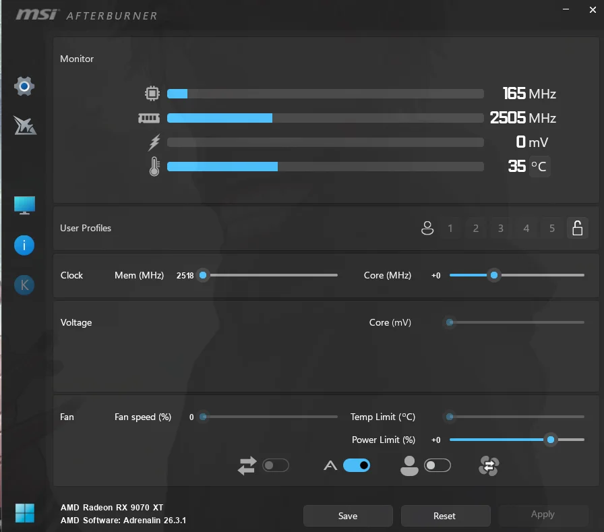This screenshot has width=604, height=532.
Task: Click the auto fan 'A' icon
Action: pos(330,466)
